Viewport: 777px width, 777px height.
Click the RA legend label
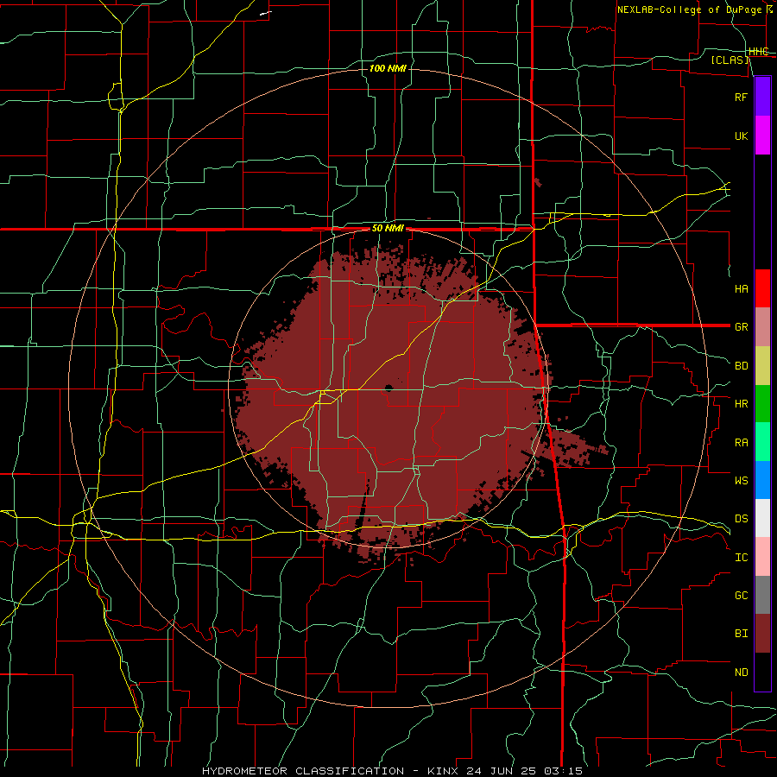tap(741, 442)
